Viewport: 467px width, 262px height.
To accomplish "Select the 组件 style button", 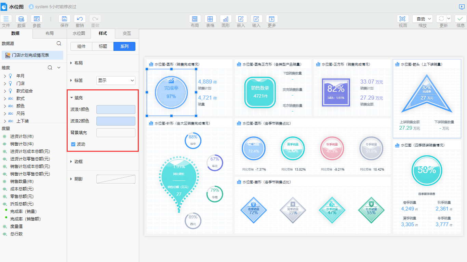I will tap(81, 46).
